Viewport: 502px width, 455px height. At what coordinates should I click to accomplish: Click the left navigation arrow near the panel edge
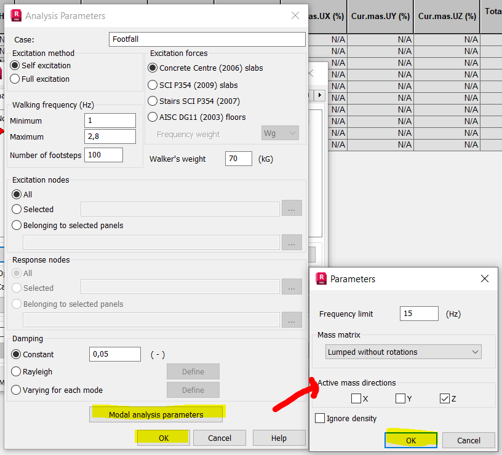click(311, 95)
